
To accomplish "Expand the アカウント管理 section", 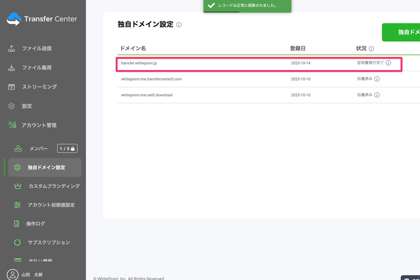I will click(39, 125).
